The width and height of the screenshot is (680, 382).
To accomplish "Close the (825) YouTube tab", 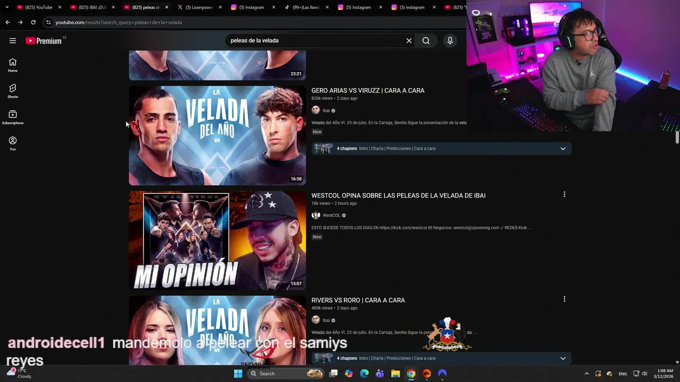I will [x=59, y=7].
